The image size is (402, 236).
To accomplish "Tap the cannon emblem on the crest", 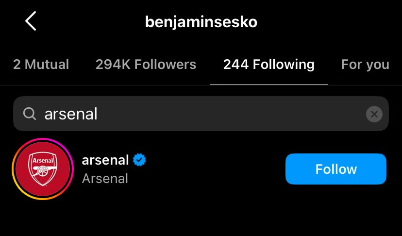I will [x=42, y=170].
